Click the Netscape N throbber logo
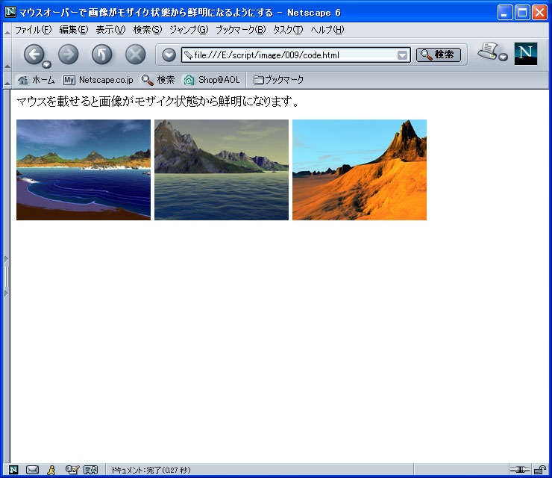Viewport: 552px width, 478px height. pyautogui.click(x=526, y=54)
